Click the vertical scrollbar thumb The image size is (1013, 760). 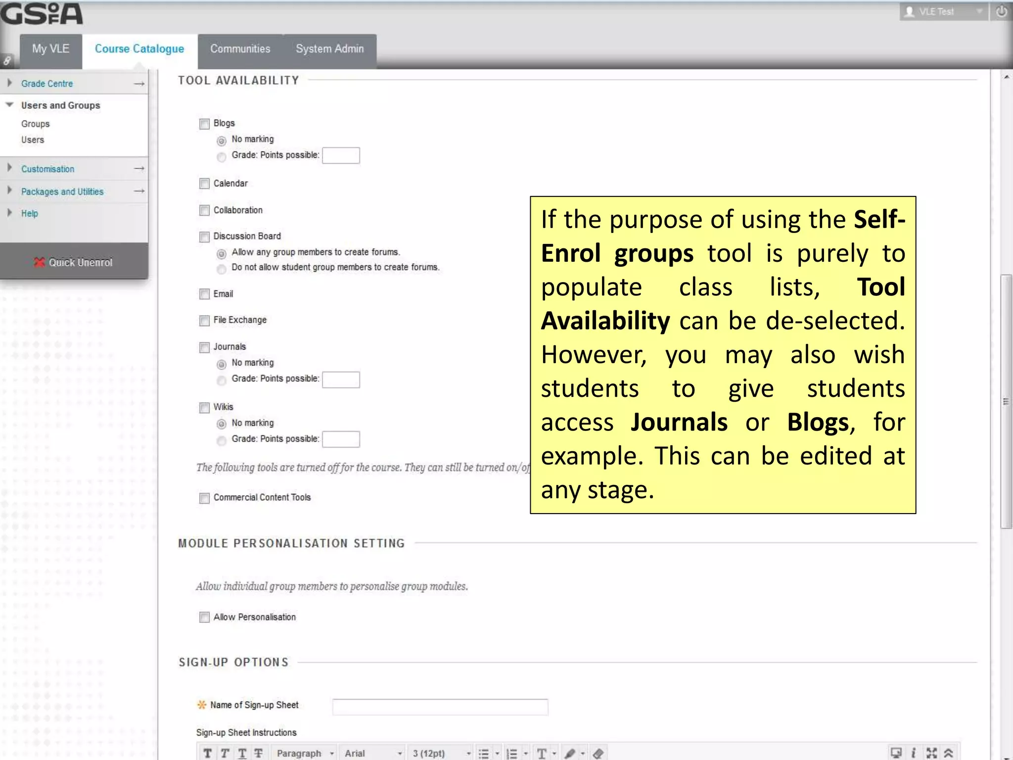[1006, 402]
